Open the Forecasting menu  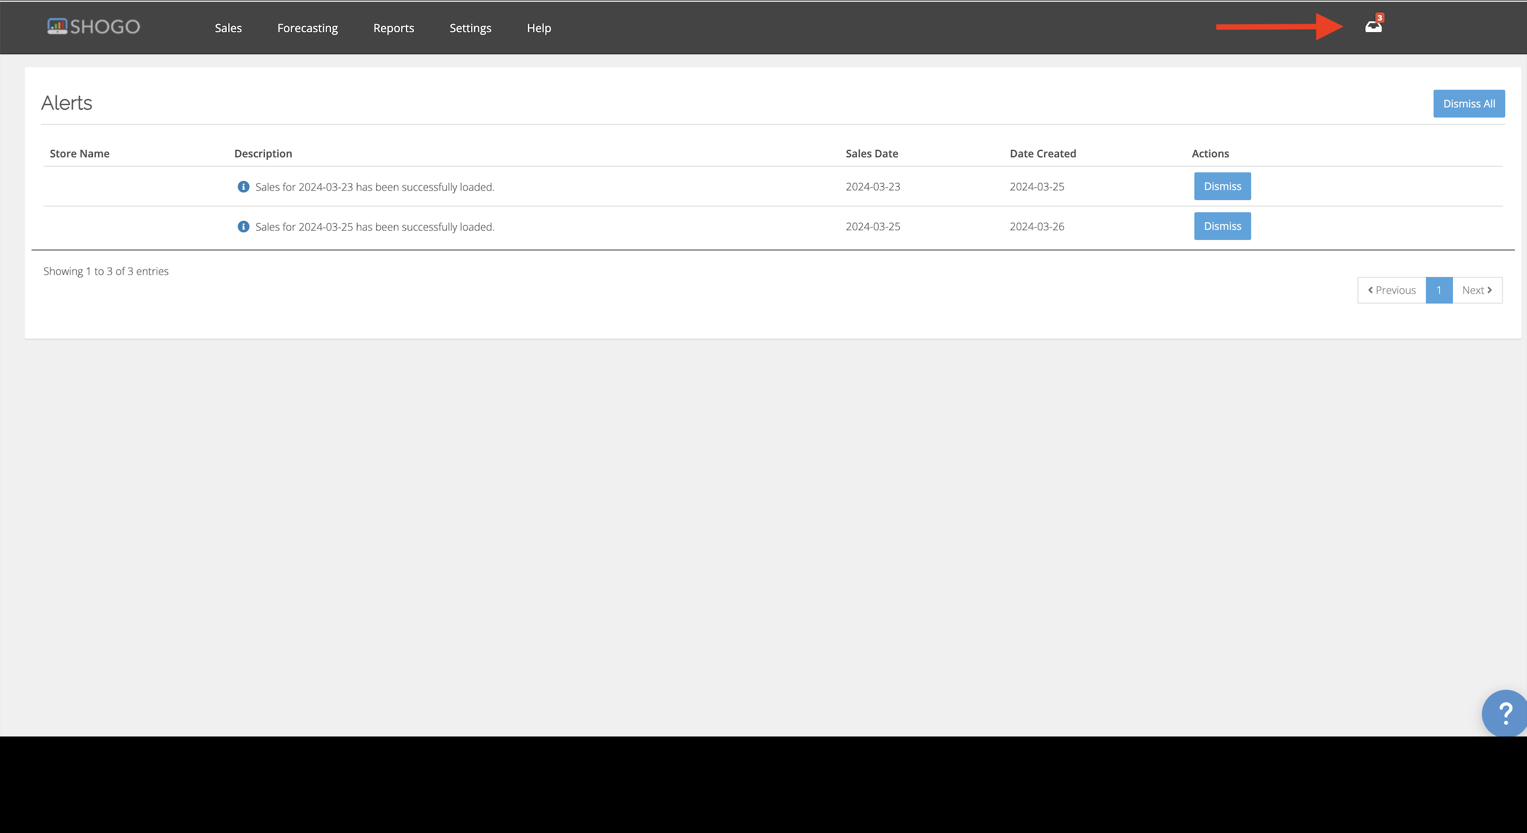(308, 28)
